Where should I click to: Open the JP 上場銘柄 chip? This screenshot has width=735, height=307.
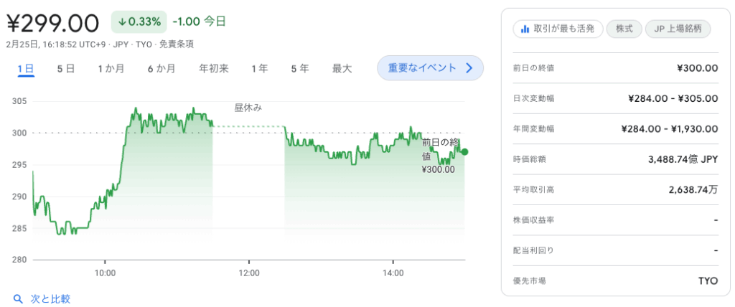pos(678,29)
